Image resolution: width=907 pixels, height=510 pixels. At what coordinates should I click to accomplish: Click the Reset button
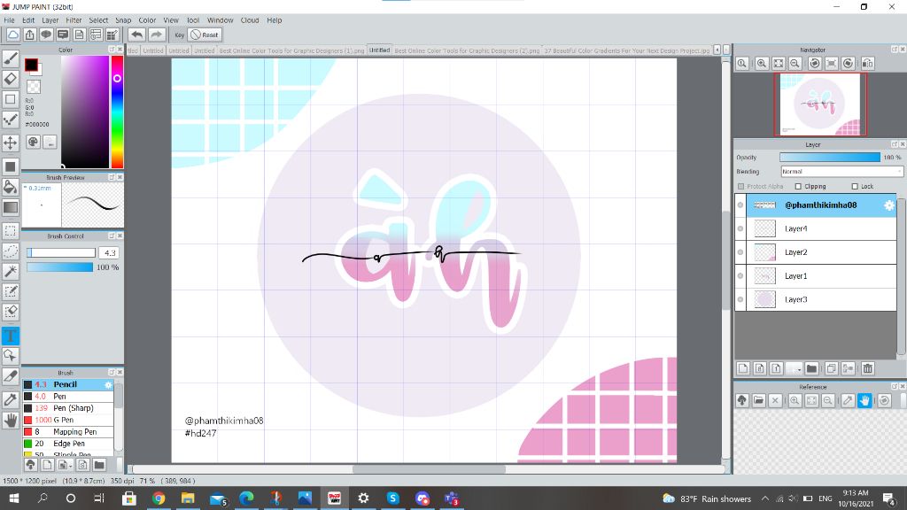click(205, 35)
